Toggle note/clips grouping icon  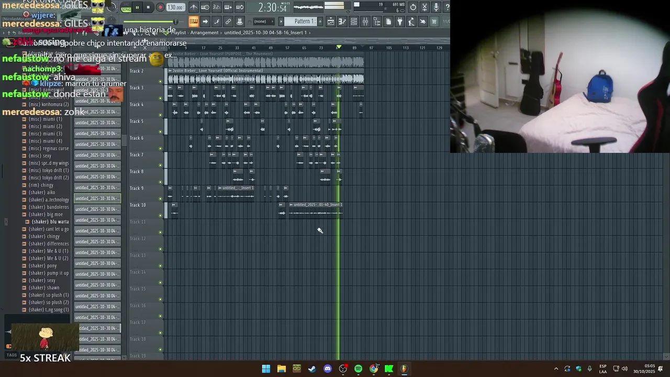pyautogui.click(x=217, y=21)
